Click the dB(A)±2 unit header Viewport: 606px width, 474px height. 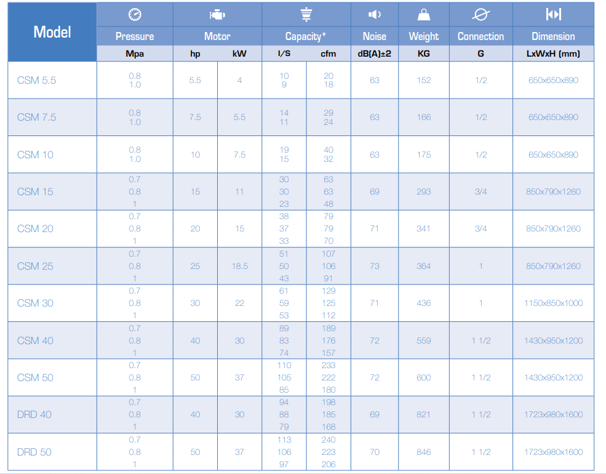click(x=375, y=54)
